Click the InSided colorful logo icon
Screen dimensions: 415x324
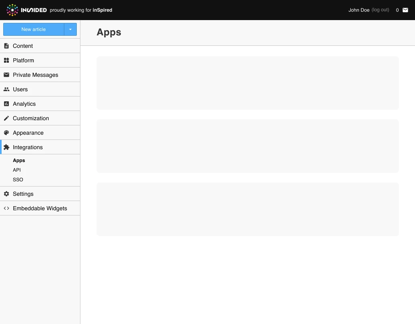coord(12,10)
